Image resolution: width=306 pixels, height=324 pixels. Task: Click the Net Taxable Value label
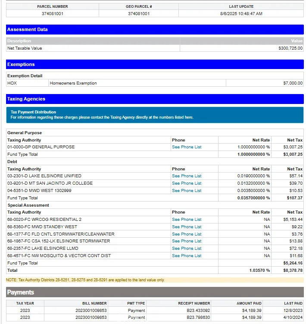25,48
